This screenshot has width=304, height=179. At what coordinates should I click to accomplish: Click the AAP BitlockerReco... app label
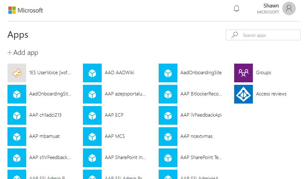201,94
